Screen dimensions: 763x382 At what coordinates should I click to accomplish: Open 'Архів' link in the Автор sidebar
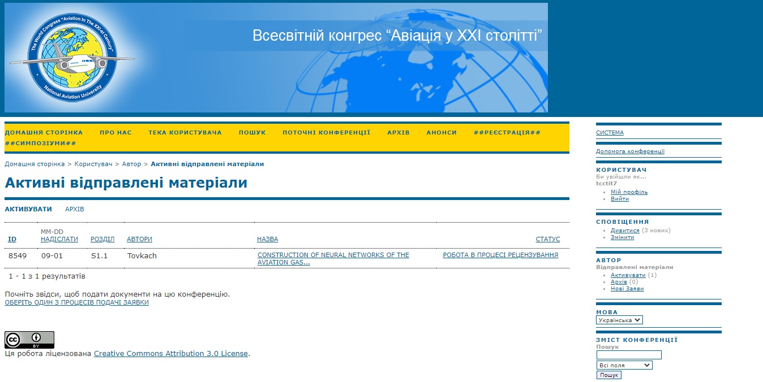pyautogui.click(x=619, y=282)
